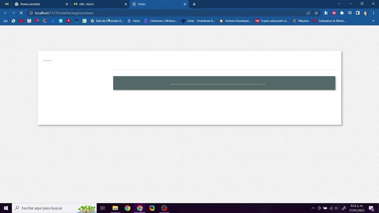This screenshot has height=213, width=379.
Task: Open a new tab with plus button
Action: point(194,4)
